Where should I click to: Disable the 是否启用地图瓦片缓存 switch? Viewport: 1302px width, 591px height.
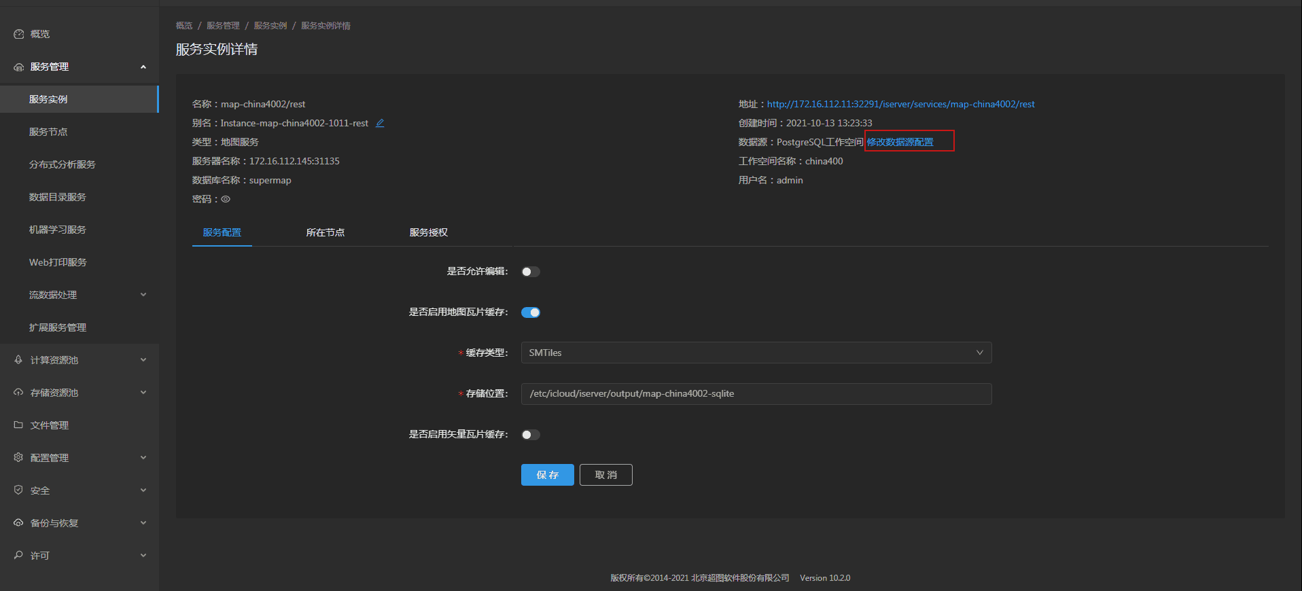(x=531, y=312)
